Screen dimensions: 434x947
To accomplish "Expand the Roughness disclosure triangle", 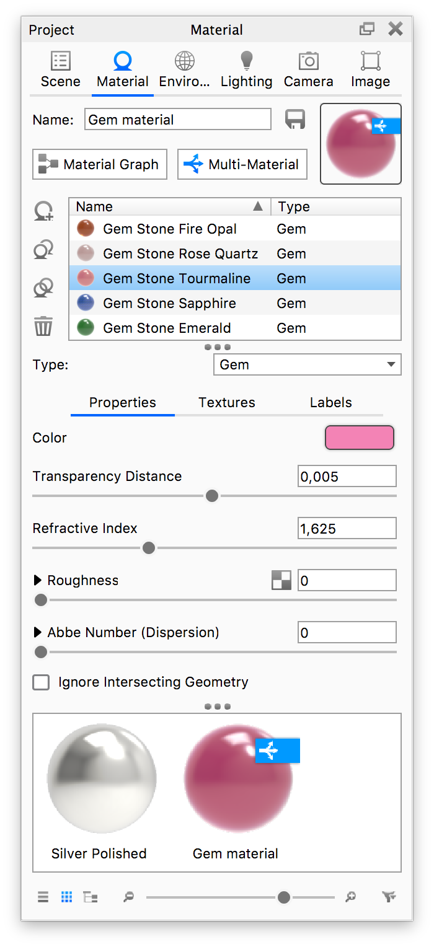I will 38,581.
